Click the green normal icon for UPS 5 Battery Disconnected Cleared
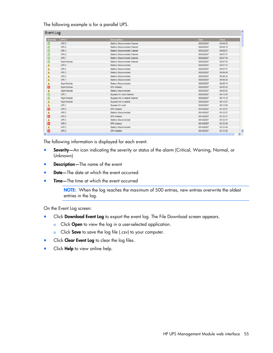The width and height of the screenshot is (273, 353). click(x=49, y=43)
